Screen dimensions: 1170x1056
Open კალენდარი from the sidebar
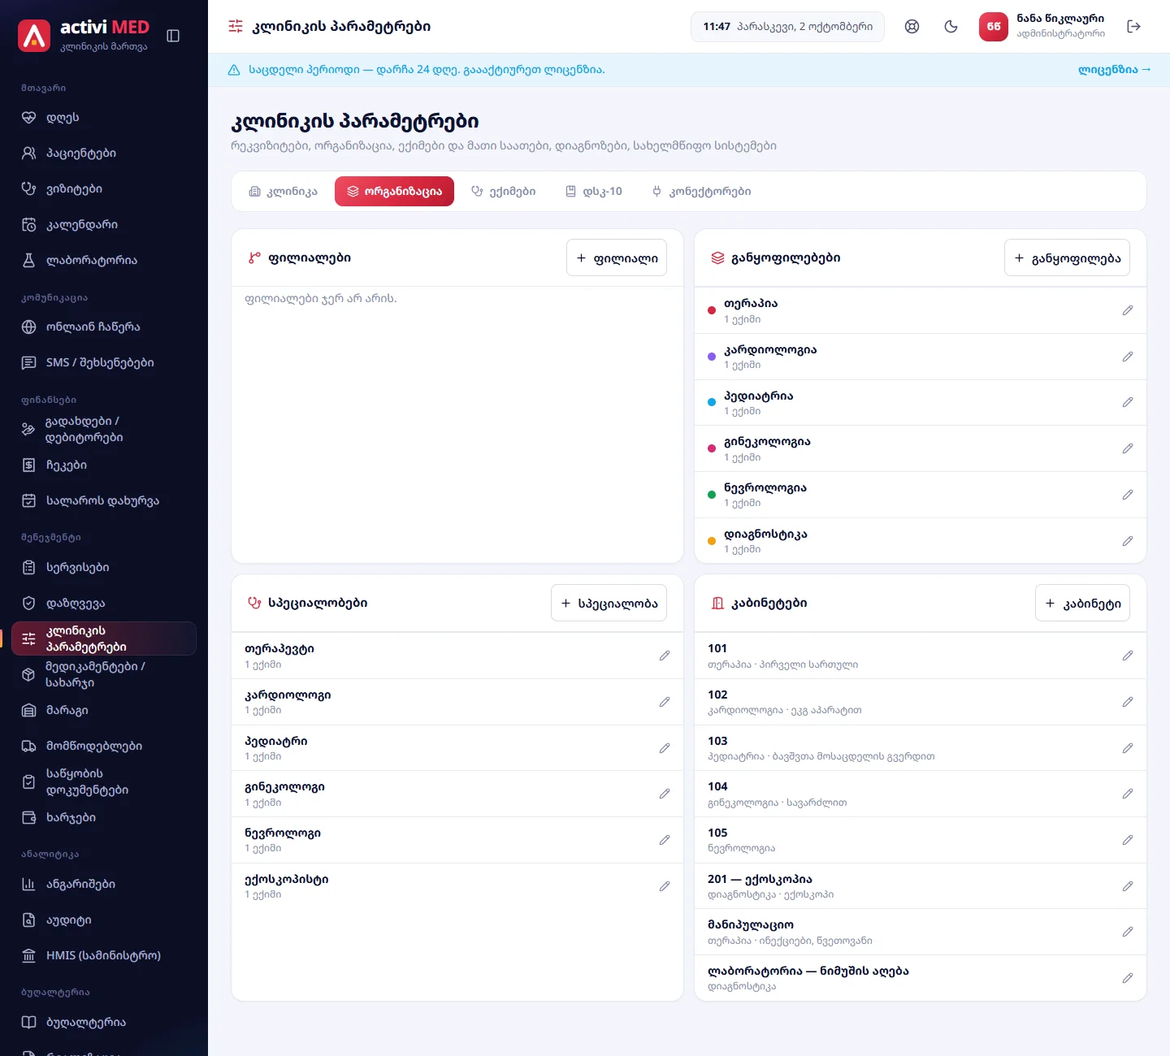pyautogui.click(x=104, y=224)
